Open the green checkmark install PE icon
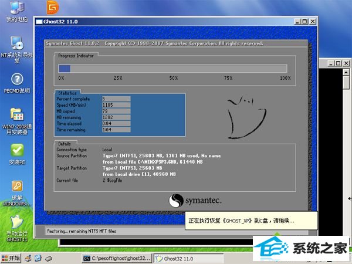The height and width of the screenshot is (264, 352). click(x=17, y=154)
